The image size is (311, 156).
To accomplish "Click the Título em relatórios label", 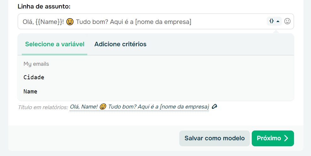I will click(43, 107).
